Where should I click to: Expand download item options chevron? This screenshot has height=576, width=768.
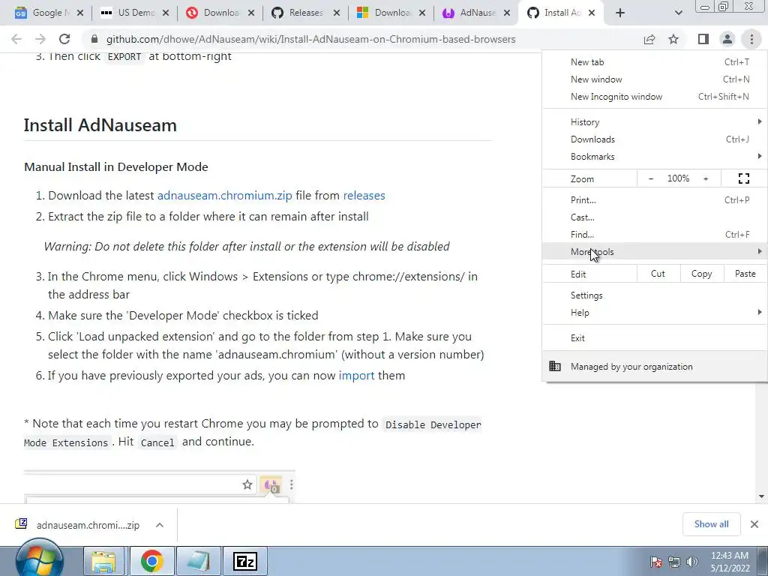point(160,524)
